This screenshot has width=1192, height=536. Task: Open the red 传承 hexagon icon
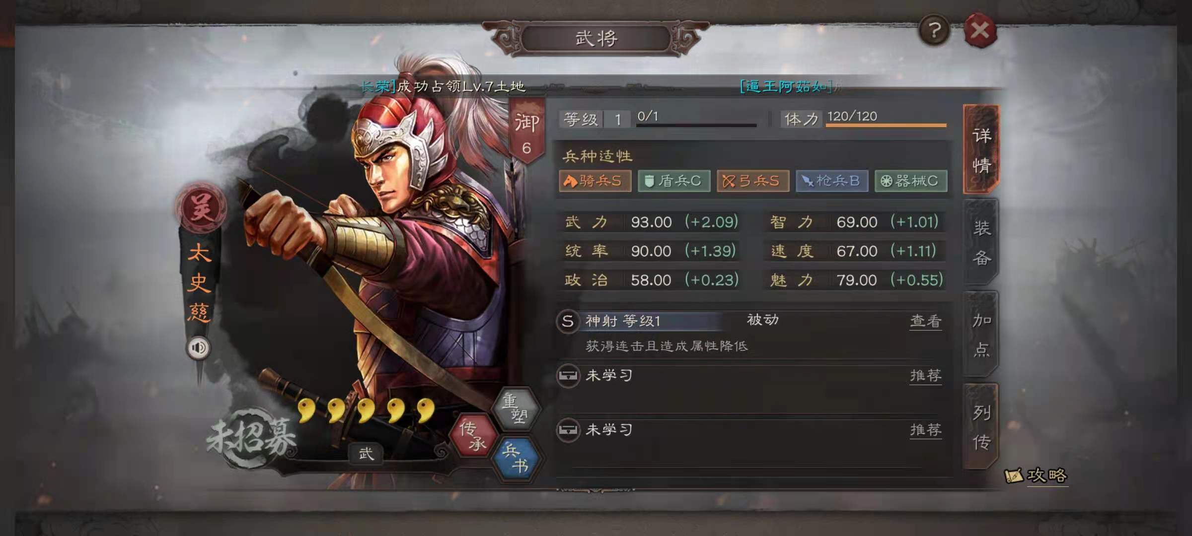click(x=473, y=435)
